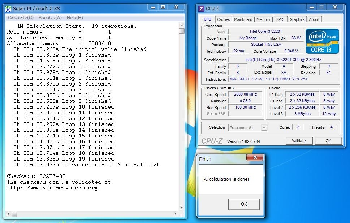
Task: Switch to the Caches tab in CPU-Z
Action: pyautogui.click(x=224, y=19)
